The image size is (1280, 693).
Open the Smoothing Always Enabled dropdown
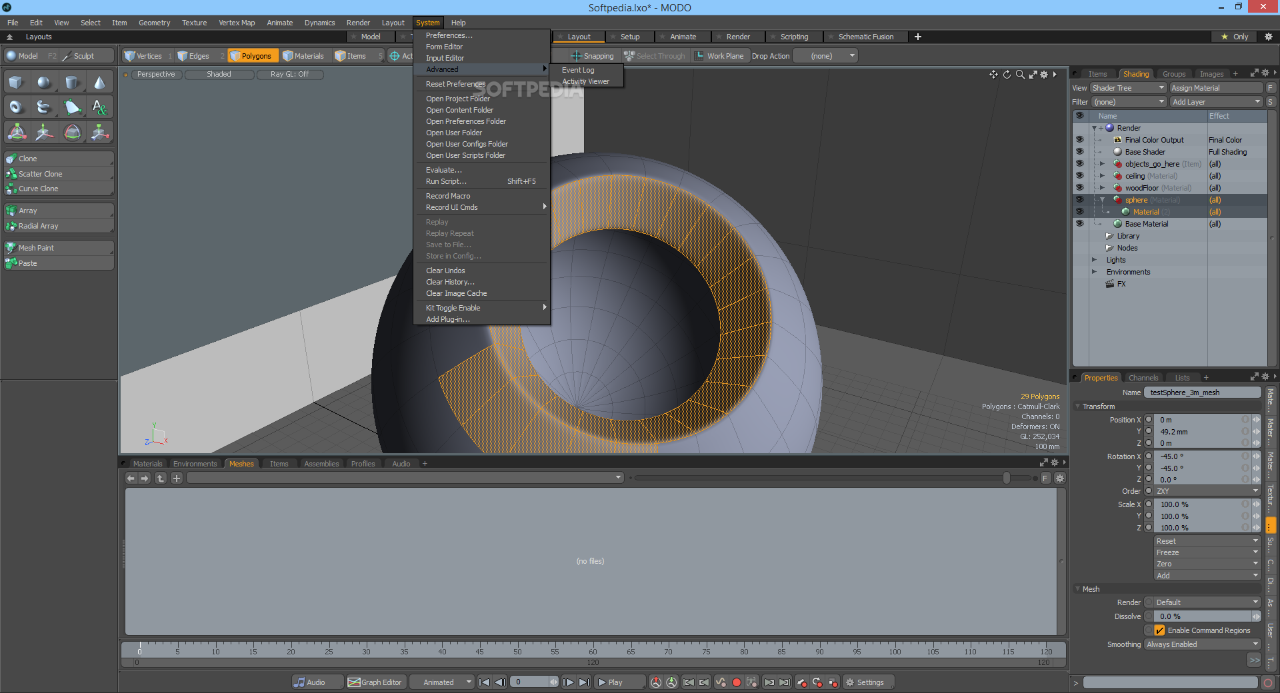point(1203,644)
